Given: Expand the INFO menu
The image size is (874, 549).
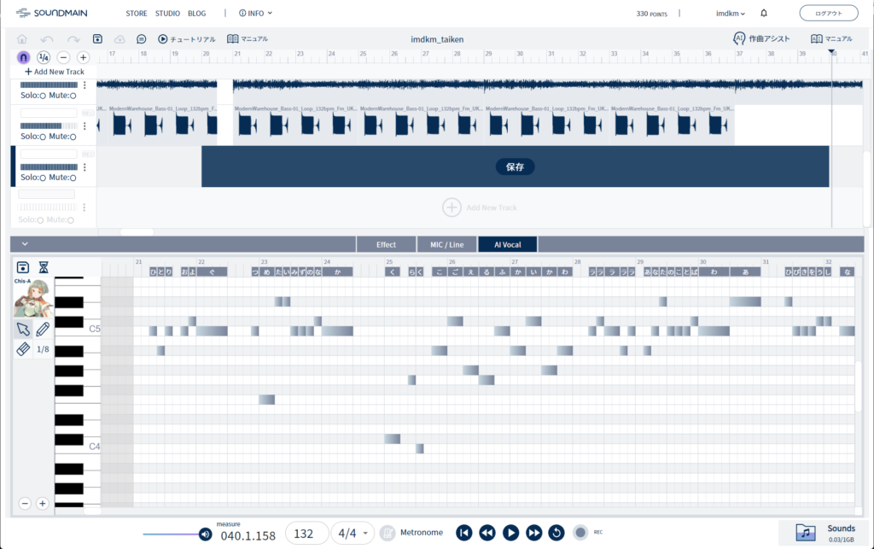Looking at the screenshot, I should [x=255, y=14].
